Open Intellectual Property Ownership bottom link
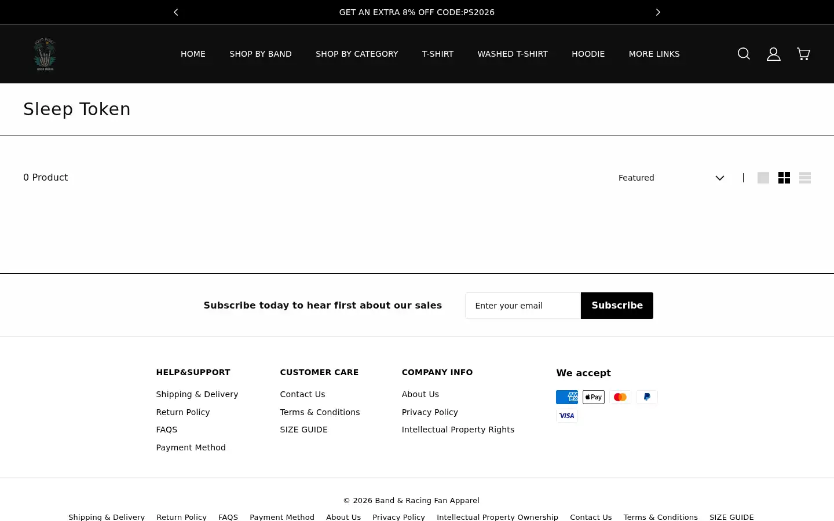 (498, 517)
